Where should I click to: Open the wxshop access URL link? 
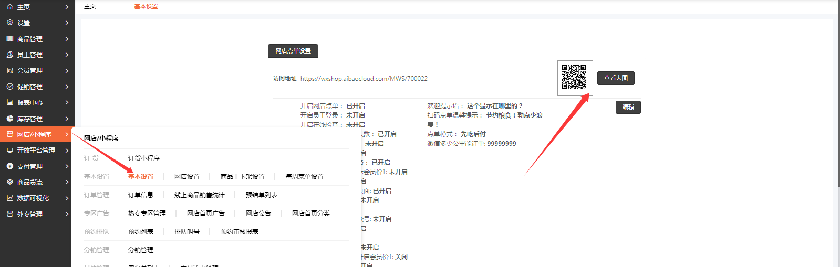[x=364, y=79]
